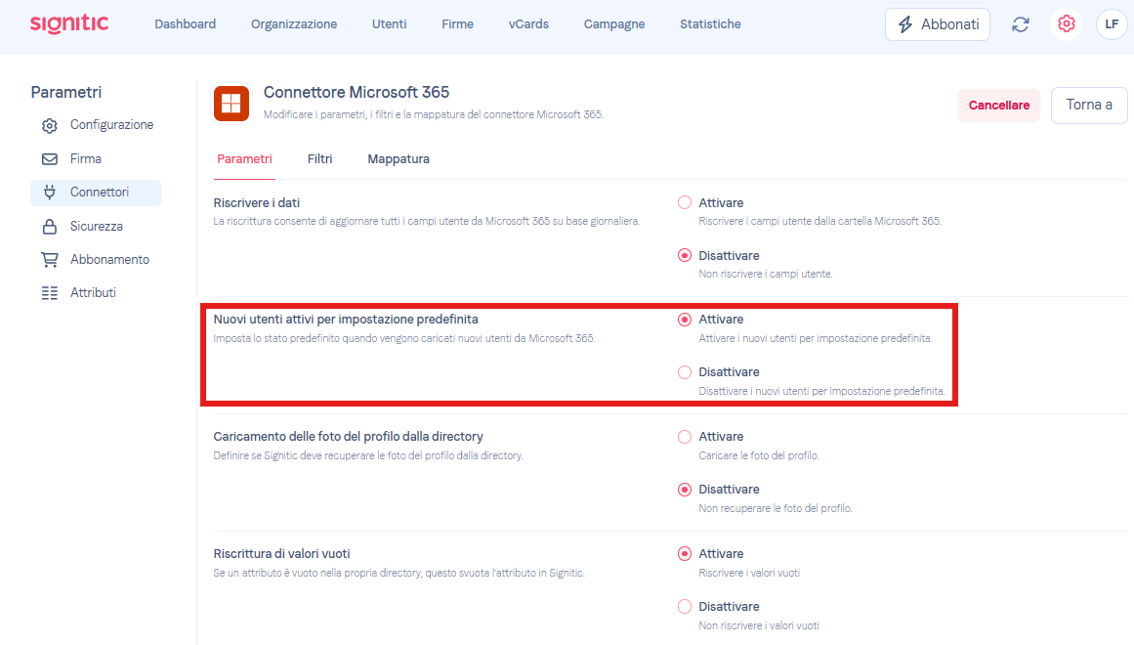Click the Attributi list icon

click(49, 293)
